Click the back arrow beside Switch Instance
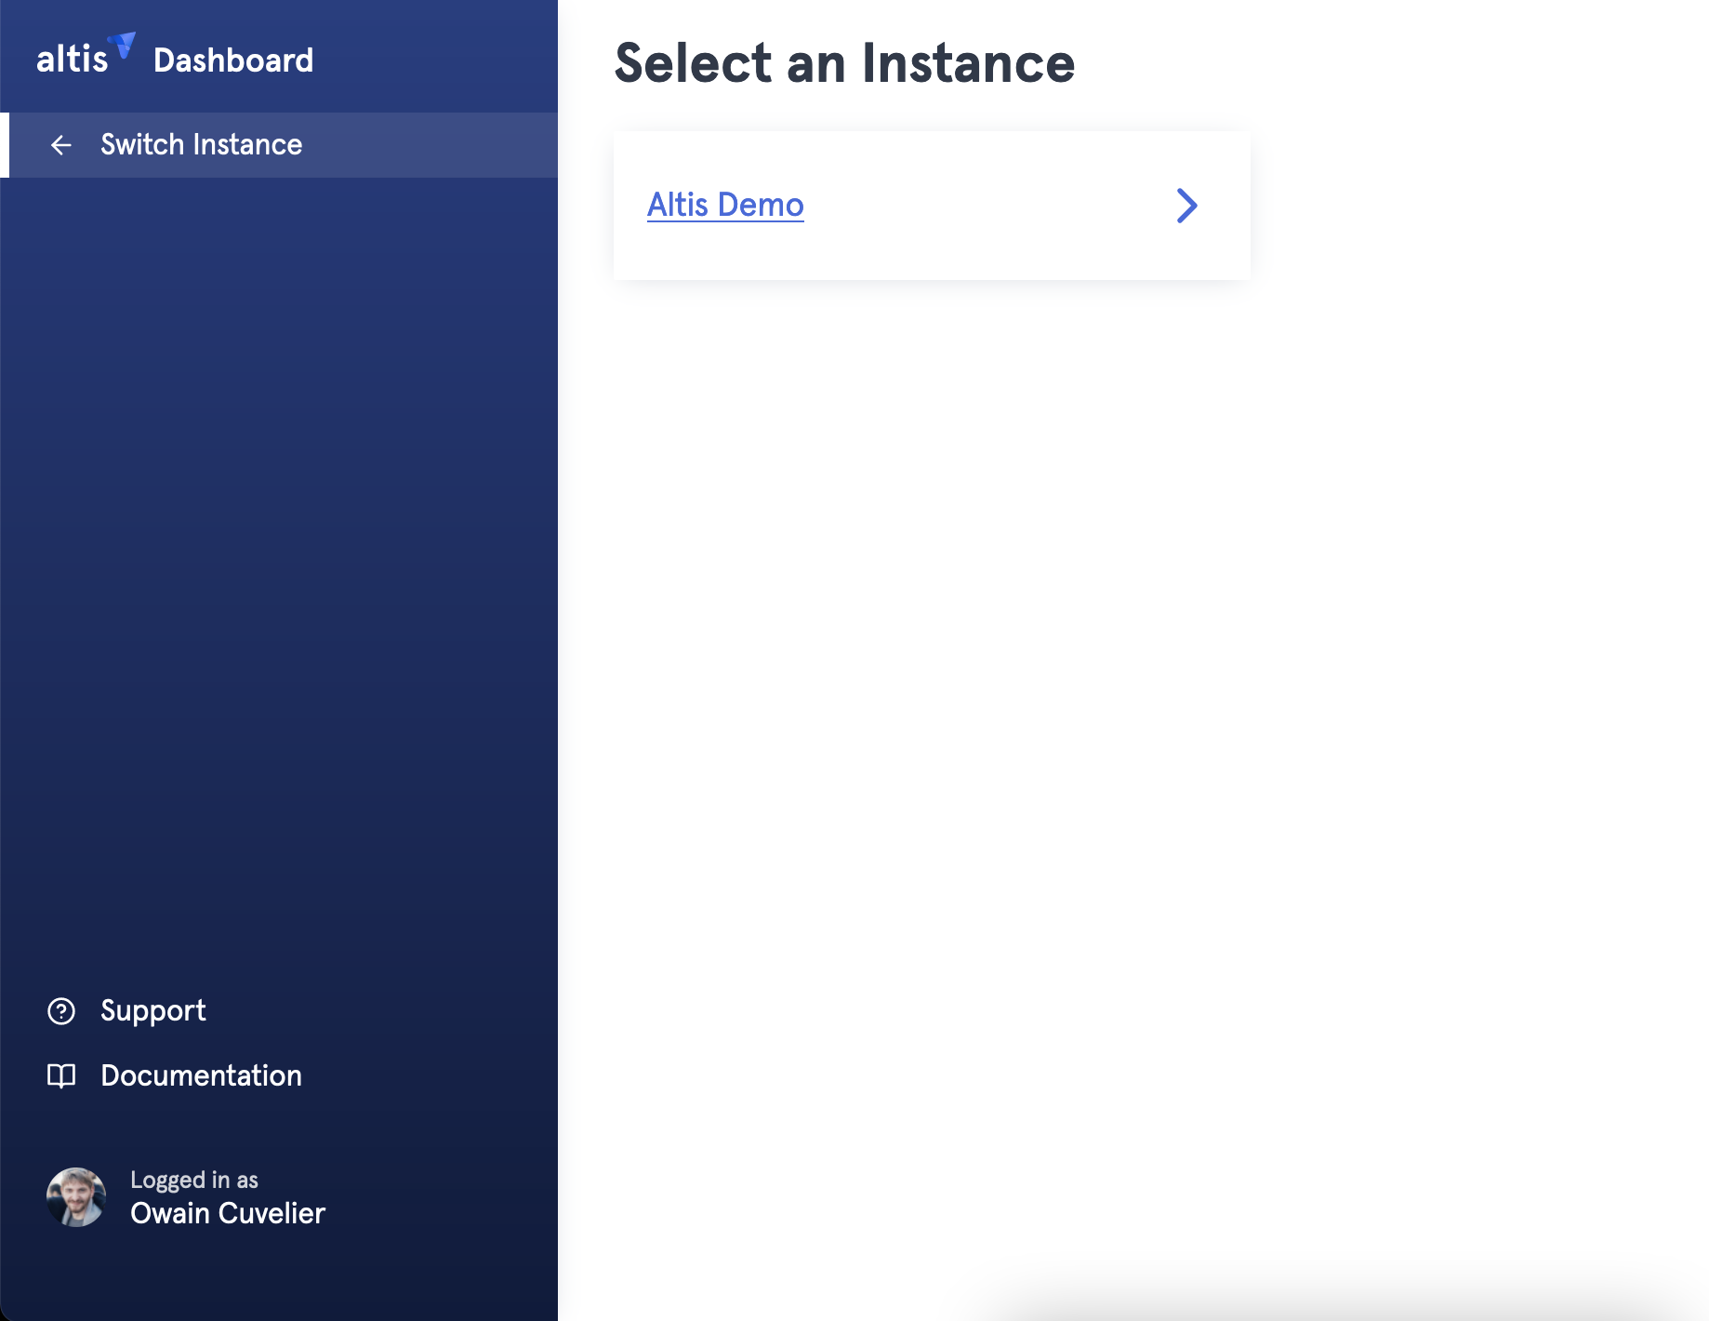The height and width of the screenshot is (1321, 1709). pos(61,145)
